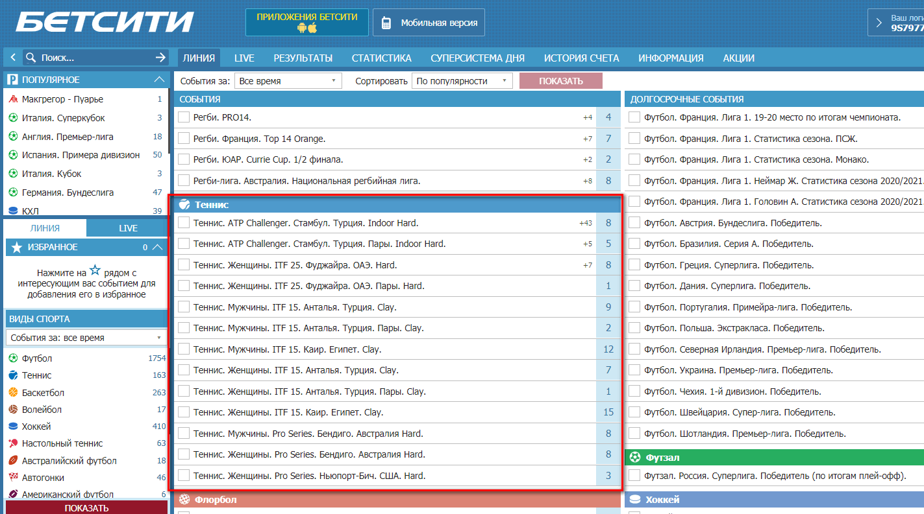This screenshot has height=514, width=924.
Task: Click the oval ball icon beside Австралийский футбол
Action: tap(13, 460)
